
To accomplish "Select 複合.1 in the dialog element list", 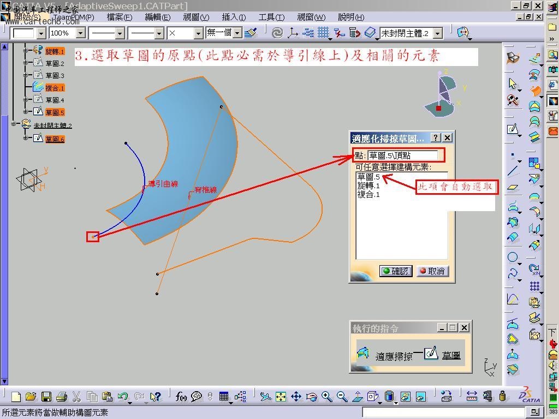I will point(368,195).
